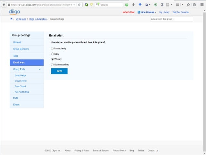
Task: Open the Firefox hamburger menu
Action: click(202, 5)
